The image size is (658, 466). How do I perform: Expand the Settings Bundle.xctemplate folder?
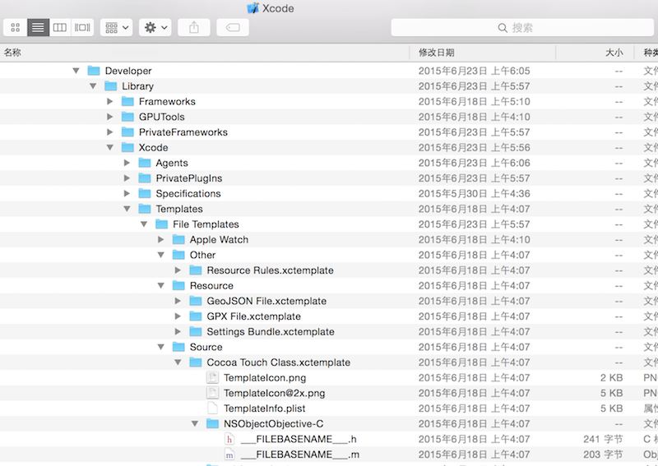click(178, 332)
